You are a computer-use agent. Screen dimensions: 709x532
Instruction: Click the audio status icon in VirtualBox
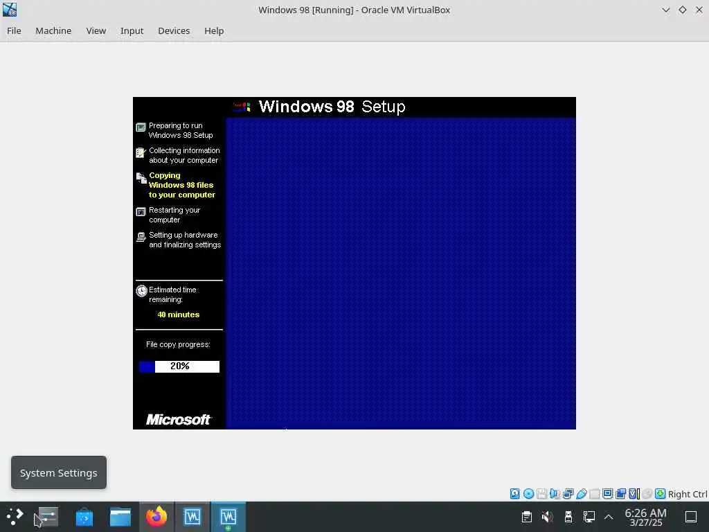coord(555,493)
